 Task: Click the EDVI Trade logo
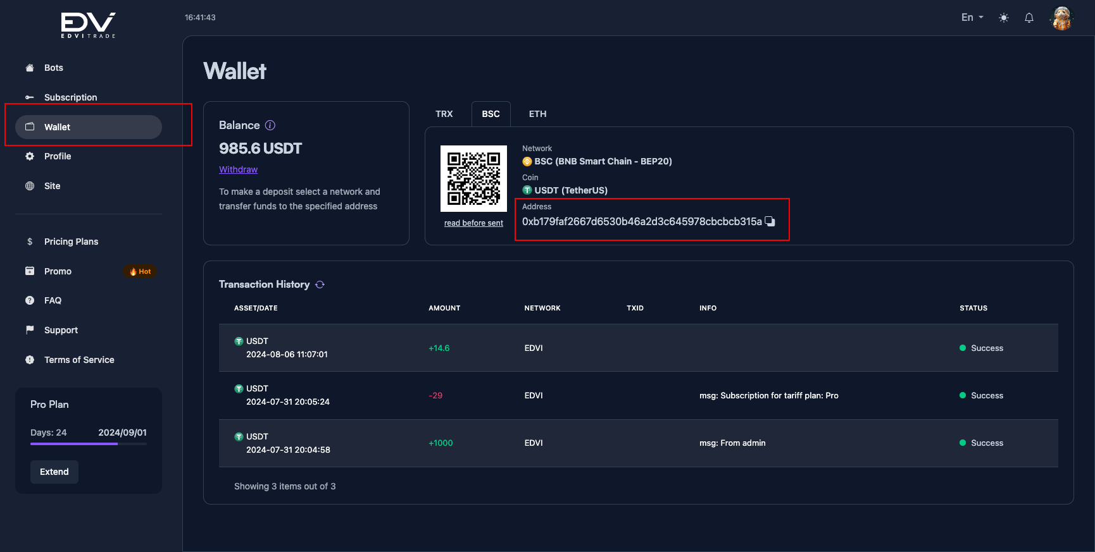[x=88, y=25]
